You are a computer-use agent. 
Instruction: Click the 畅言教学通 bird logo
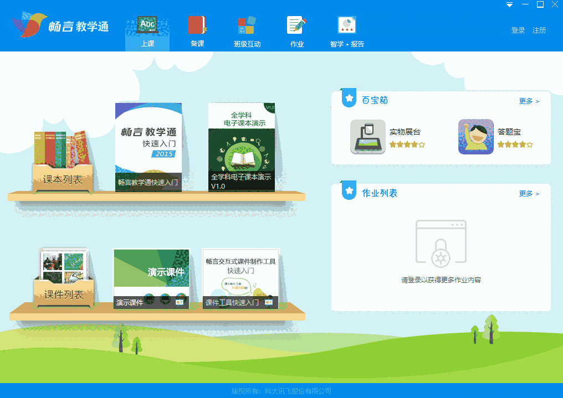29,24
